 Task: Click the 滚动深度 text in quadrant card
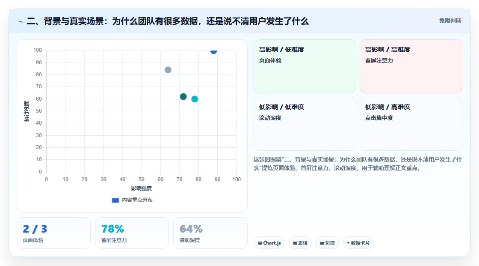coord(270,118)
